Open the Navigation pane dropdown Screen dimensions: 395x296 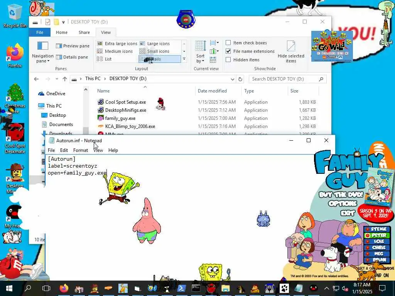(x=42, y=59)
